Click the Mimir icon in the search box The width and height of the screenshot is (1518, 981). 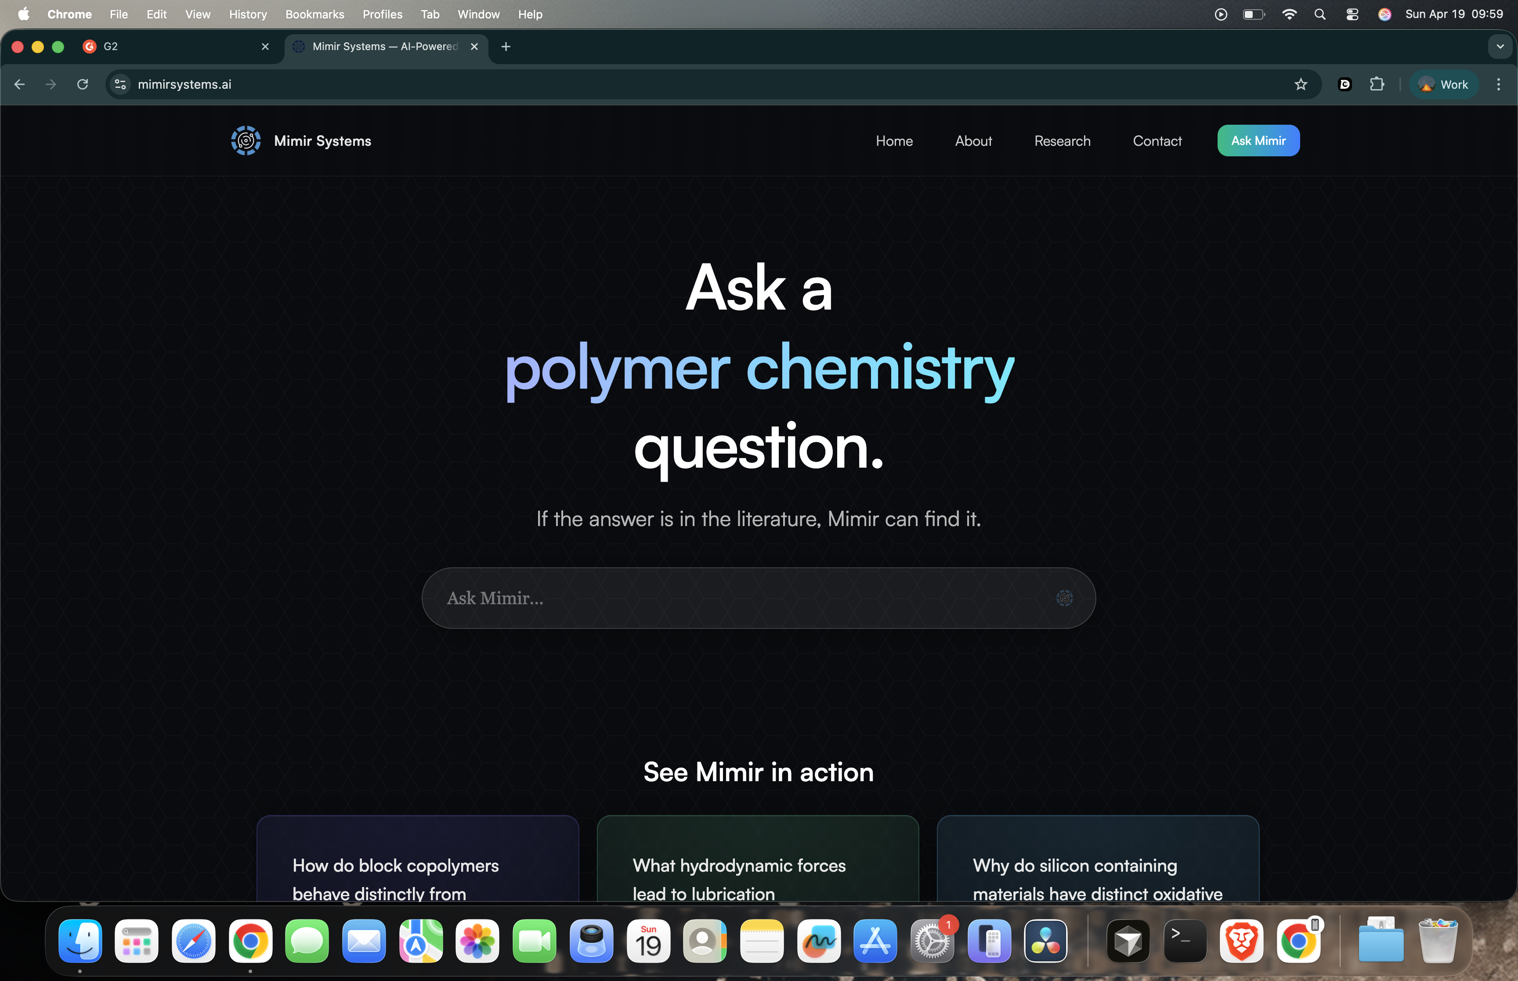click(1064, 598)
